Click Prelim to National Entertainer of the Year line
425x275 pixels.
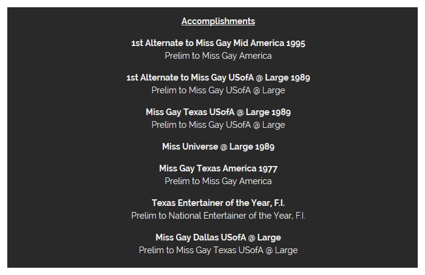(218, 216)
